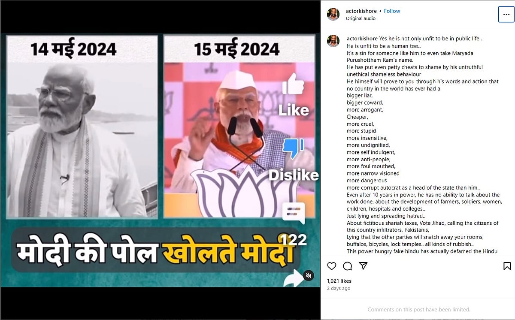Open the Original audio link
515x320 pixels.
(360, 18)
